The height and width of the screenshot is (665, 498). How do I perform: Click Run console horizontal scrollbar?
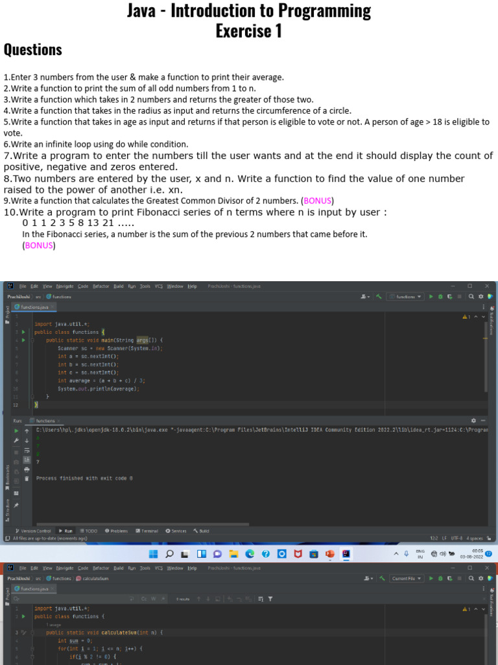(x=143, y=524)
